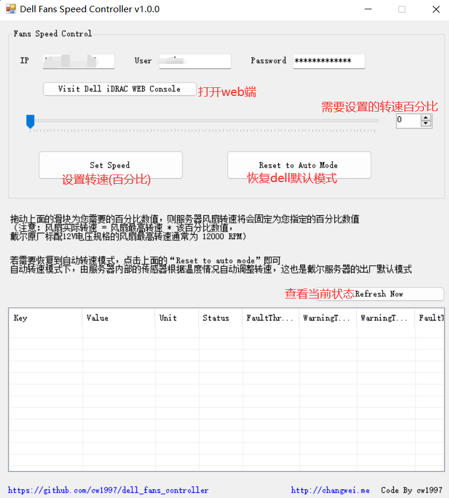Click the Status column header
This screenshot has width=449, height=498.
click(x=220, y=318)
